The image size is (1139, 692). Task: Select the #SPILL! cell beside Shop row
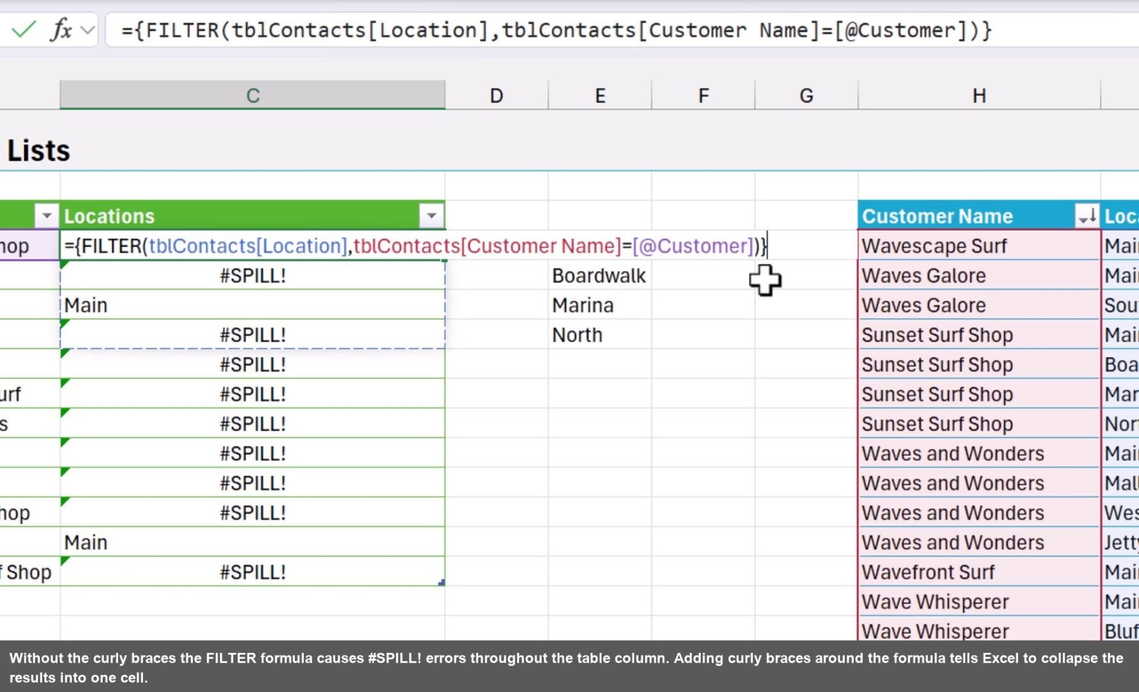(253, 572)
